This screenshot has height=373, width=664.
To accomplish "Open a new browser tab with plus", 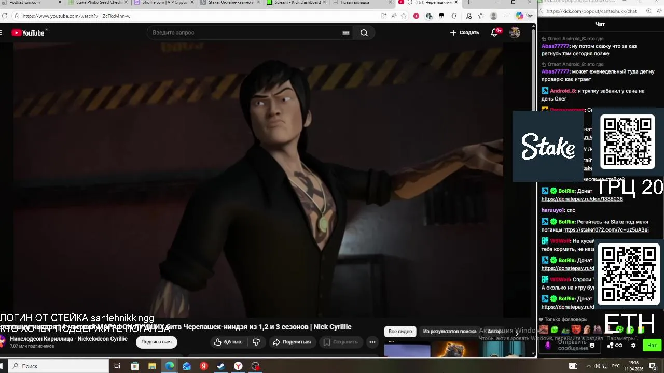I will [468, 3].
